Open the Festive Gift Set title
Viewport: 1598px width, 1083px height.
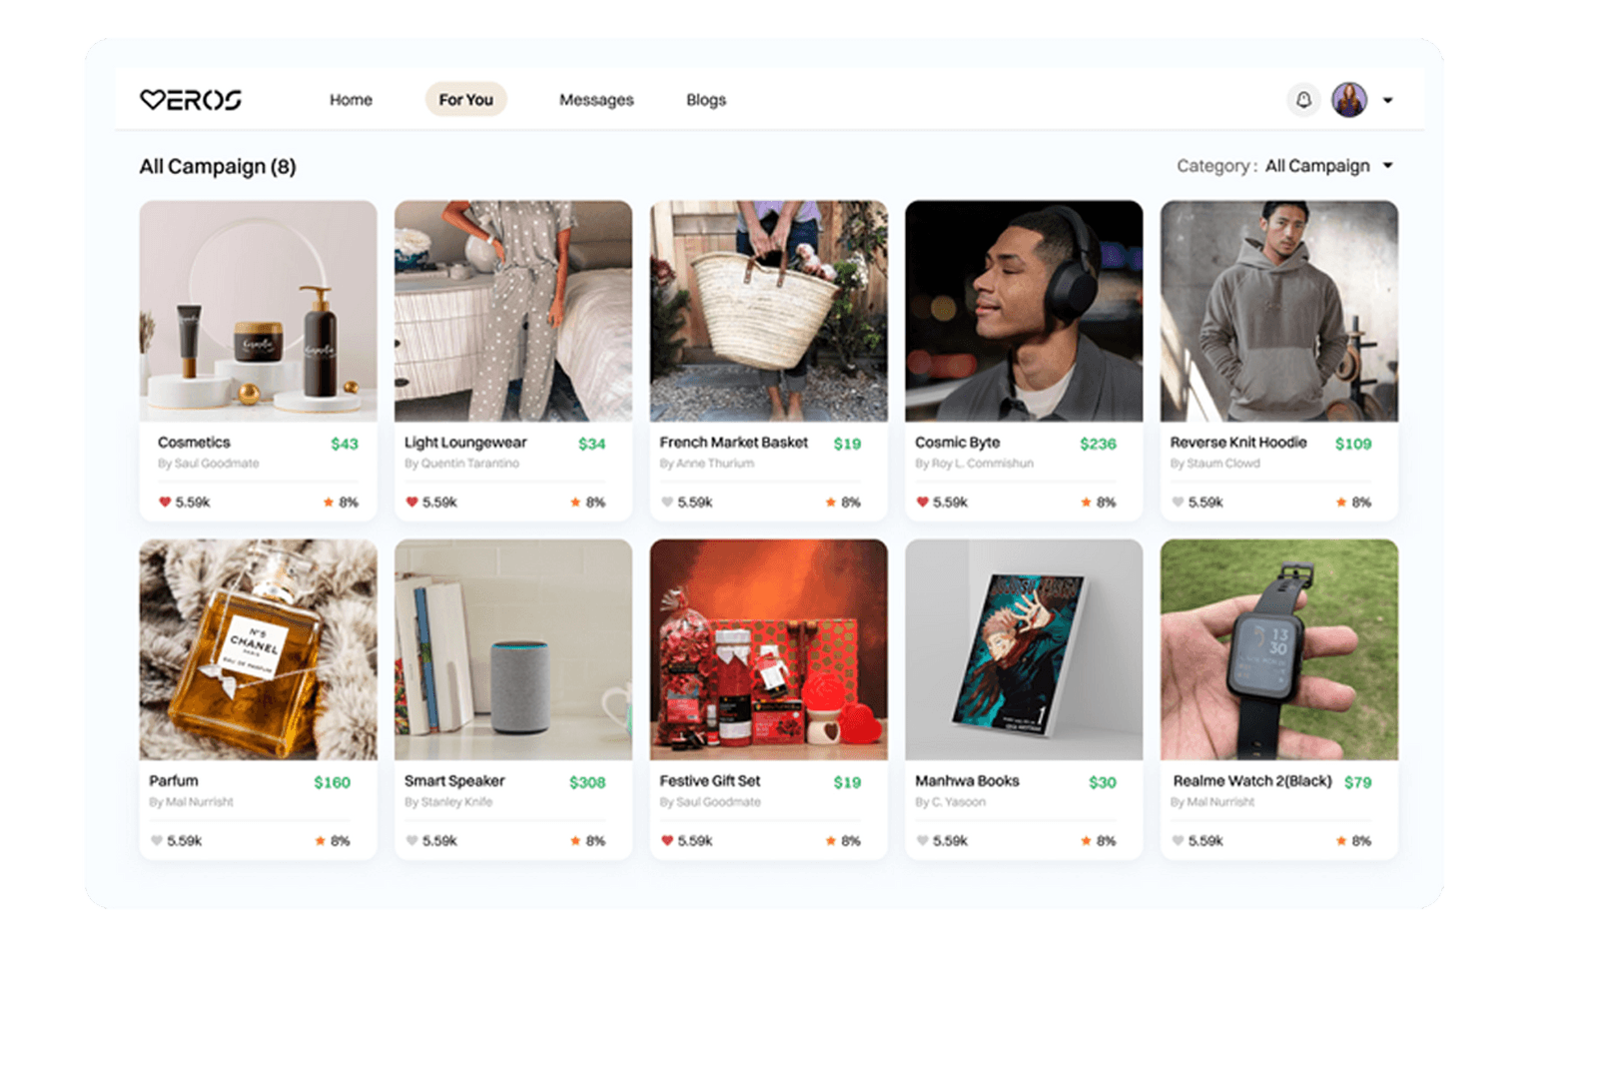pos(709,781)
